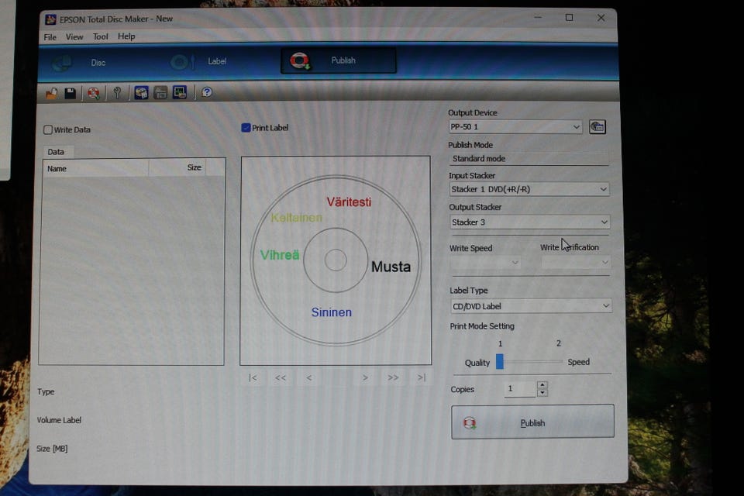744x496 pixels.
Task: Expand the Output Stacker 3 dropdown
Action: point(529,222)
